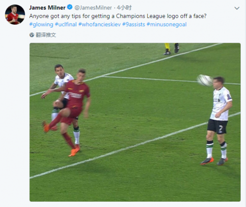Screen dimensions: 246x207
Task: Select the 翻译推文 translate tweet link
Action: coord(46,35)
